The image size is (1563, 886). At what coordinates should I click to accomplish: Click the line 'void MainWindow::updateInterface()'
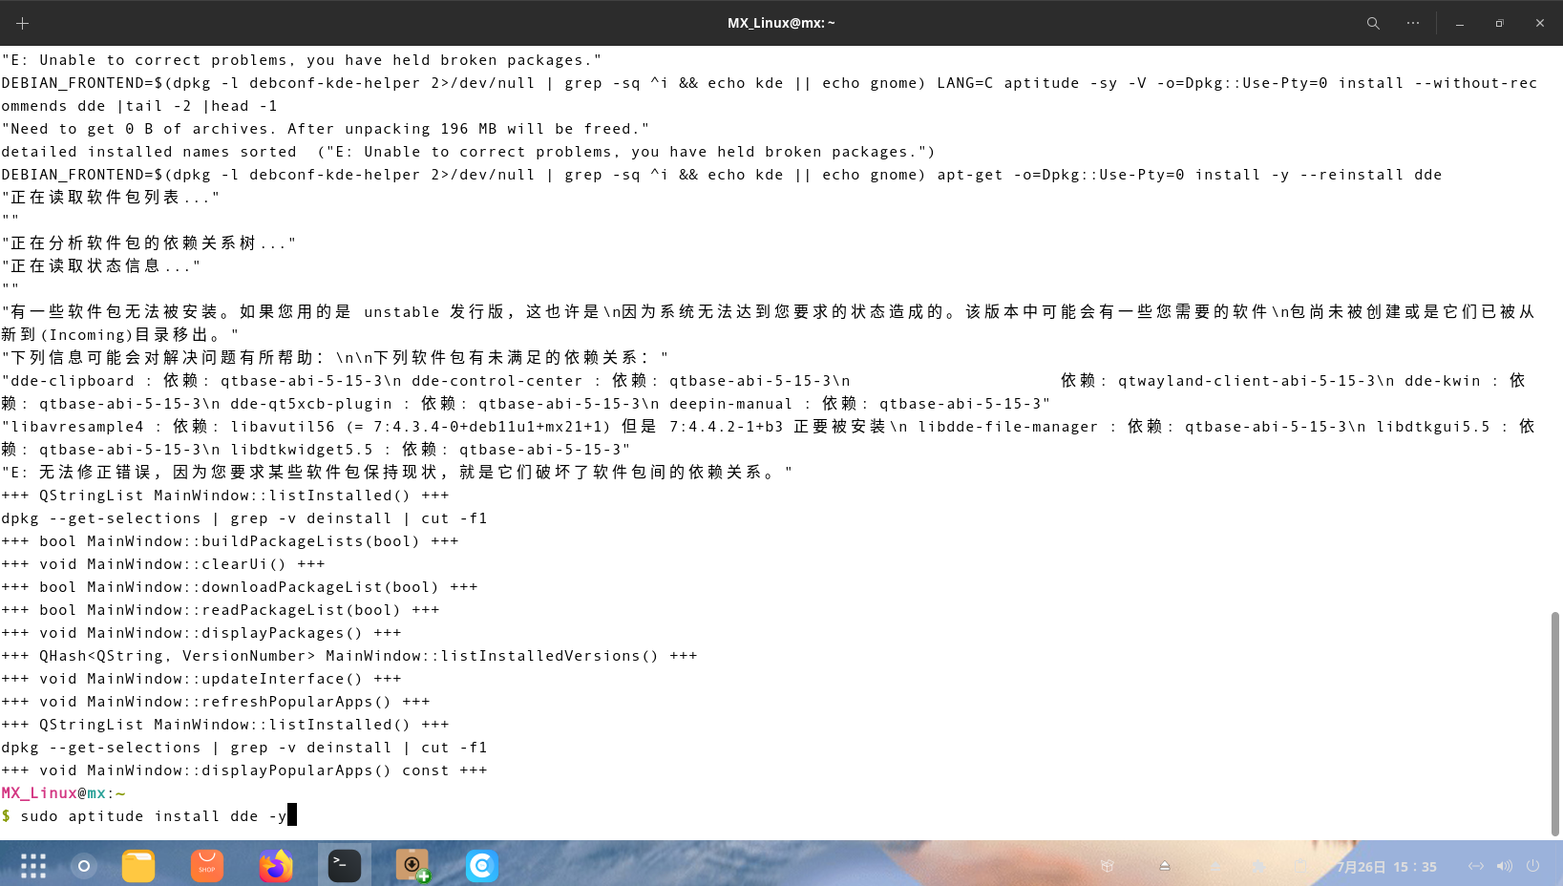click(201, 679)
